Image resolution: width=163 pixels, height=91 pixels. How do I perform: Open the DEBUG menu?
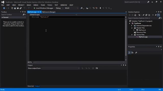click(x=36, y=5)
